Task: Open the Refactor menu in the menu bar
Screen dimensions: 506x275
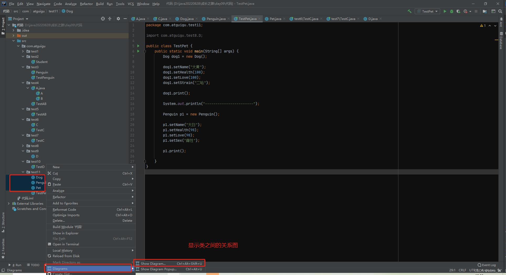Action: [86, 4]
